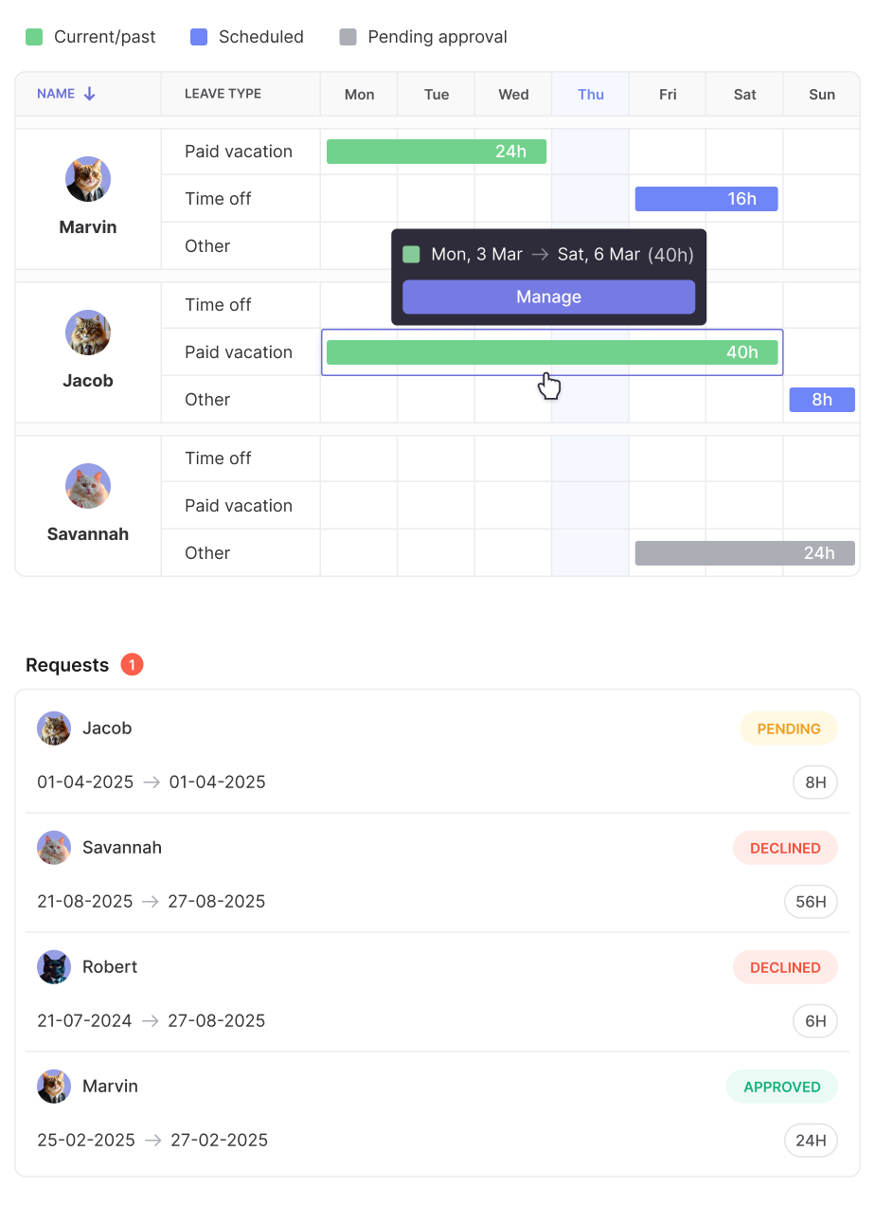Click Jacob's 8h Other bar on Sunday

(x=822, y=400)
